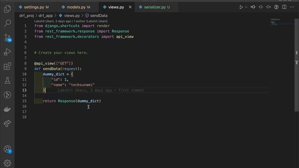This screenshot has width=299, height=168.
Task: Close the views.py tab
Action: point(130,7)
